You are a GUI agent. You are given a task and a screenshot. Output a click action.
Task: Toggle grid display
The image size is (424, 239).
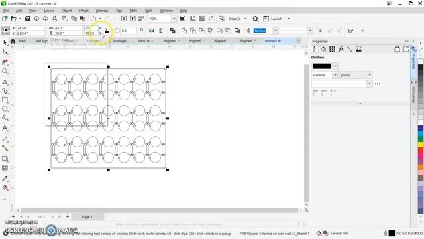201,19
